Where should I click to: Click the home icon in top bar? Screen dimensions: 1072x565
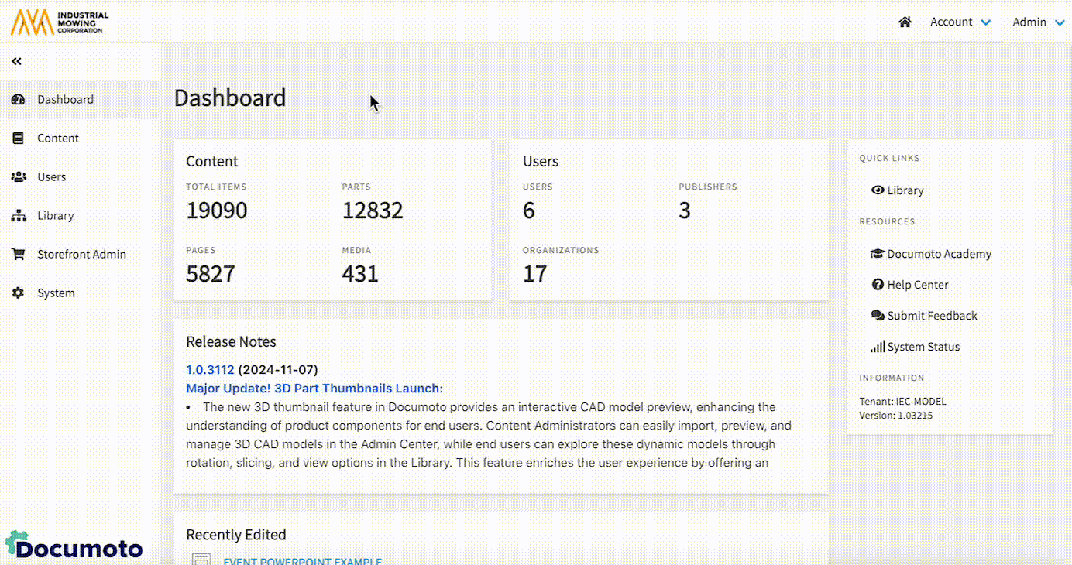coord(905,22)
